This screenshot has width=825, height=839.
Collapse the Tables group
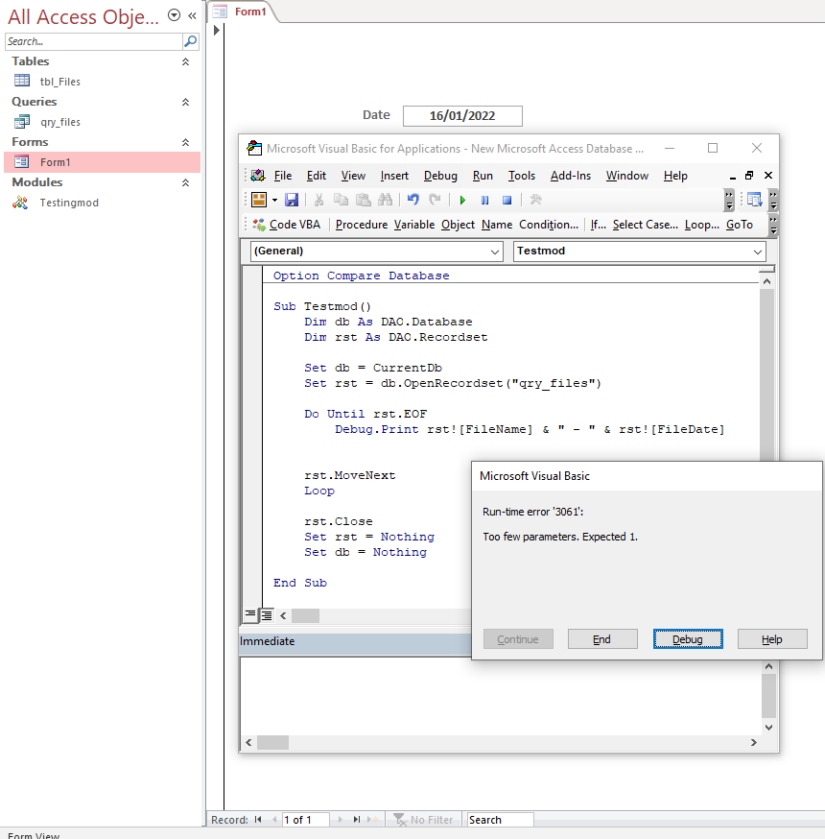[185, 61]
